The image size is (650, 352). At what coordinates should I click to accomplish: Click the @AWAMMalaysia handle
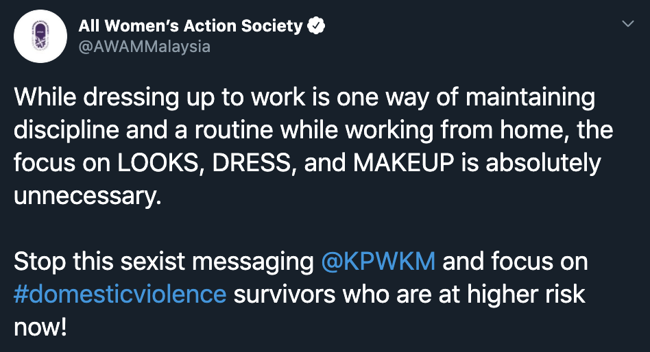click(x=144, y=47)
